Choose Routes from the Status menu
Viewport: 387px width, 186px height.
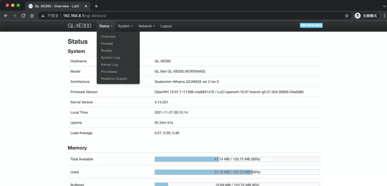pos(106,51)
